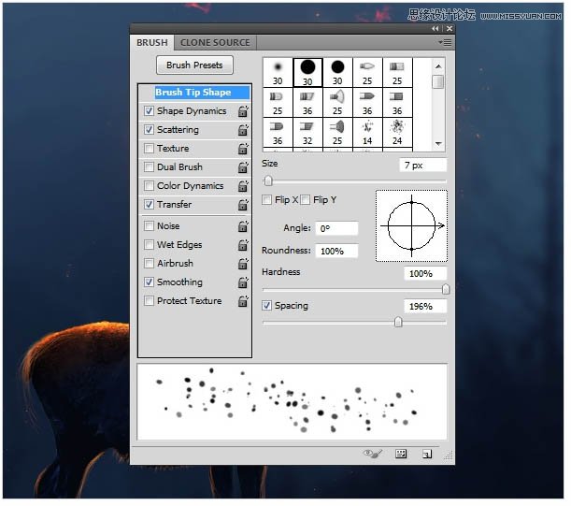Click the brush list scroll down arrow

(438, 143)
